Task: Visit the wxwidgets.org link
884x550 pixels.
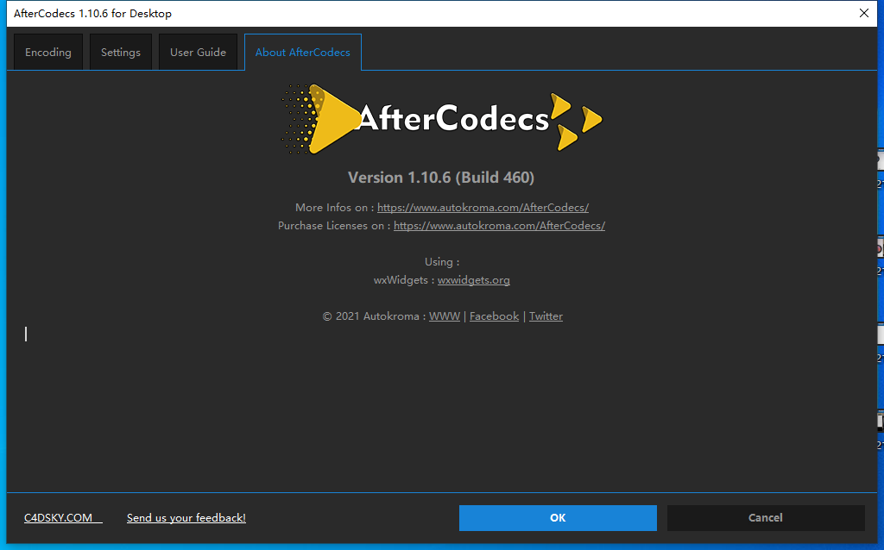Action: [x=473, y=279]
